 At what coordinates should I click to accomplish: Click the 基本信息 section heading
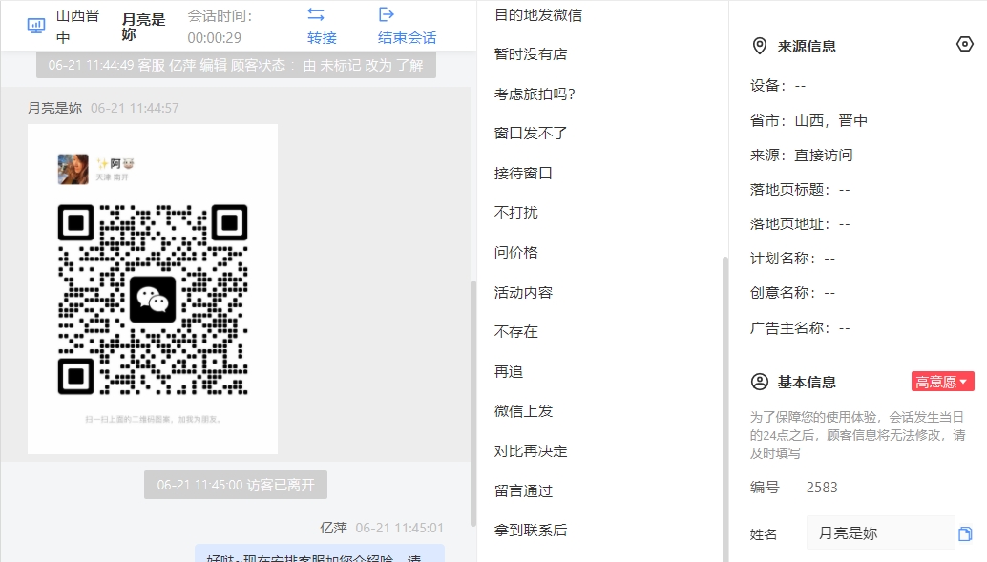(807, 382)
